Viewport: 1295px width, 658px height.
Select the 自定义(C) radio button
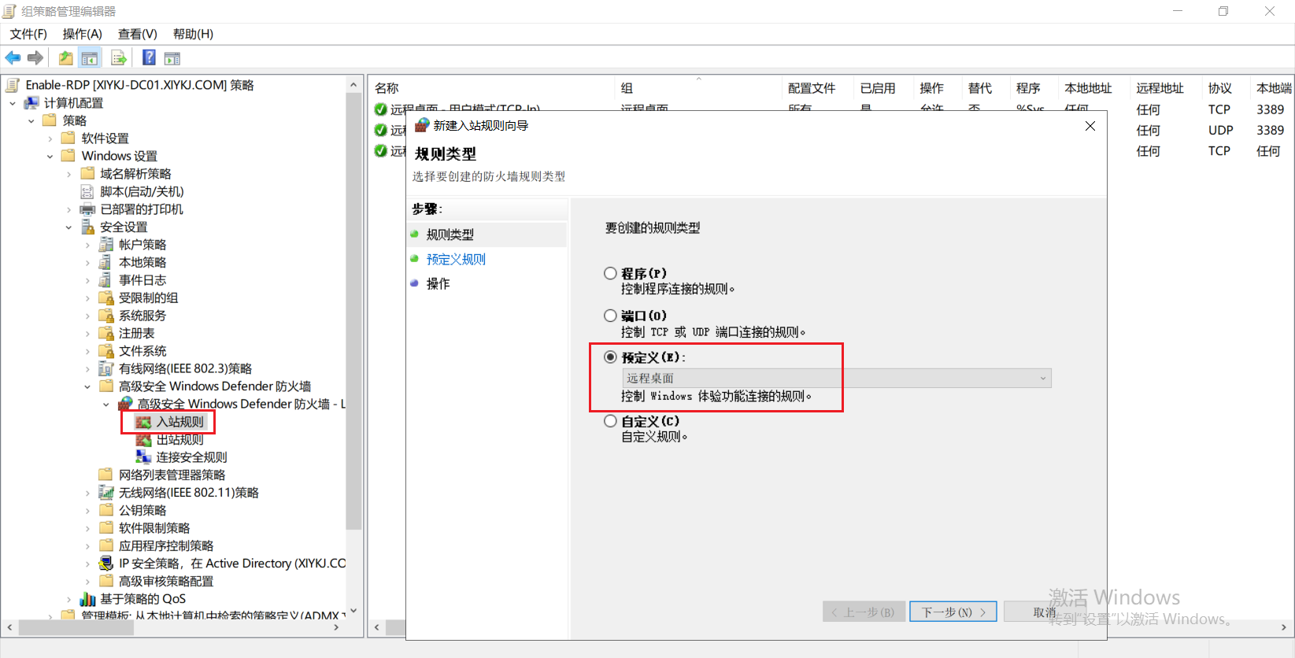[x=610, y=421]
